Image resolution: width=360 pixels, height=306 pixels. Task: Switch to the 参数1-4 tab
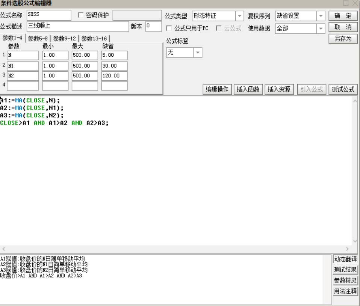[x=12, y=38]
